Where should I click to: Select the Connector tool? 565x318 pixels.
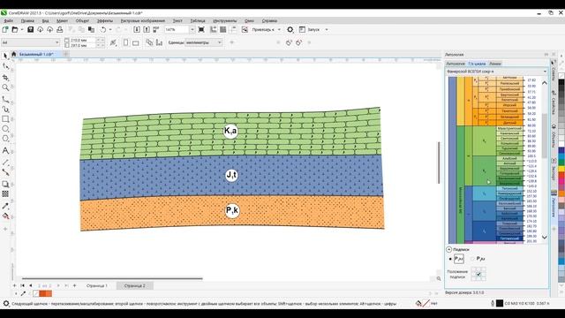(5, 172)
